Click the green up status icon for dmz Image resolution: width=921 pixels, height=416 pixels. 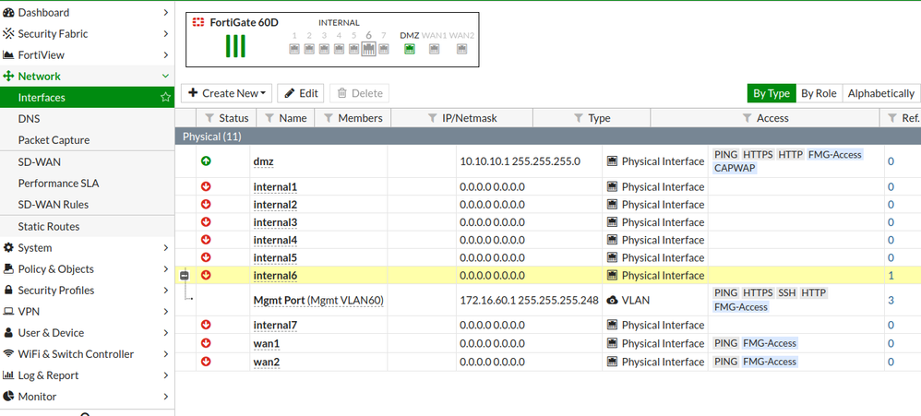(206, 160)
